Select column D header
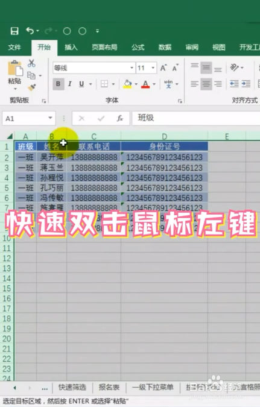This screenshot has height=407, width=260. [164, 136]
